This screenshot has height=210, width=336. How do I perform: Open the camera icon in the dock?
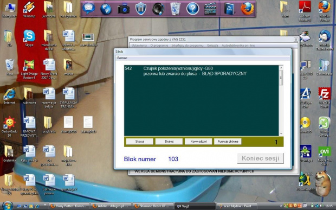click(124, 9)
